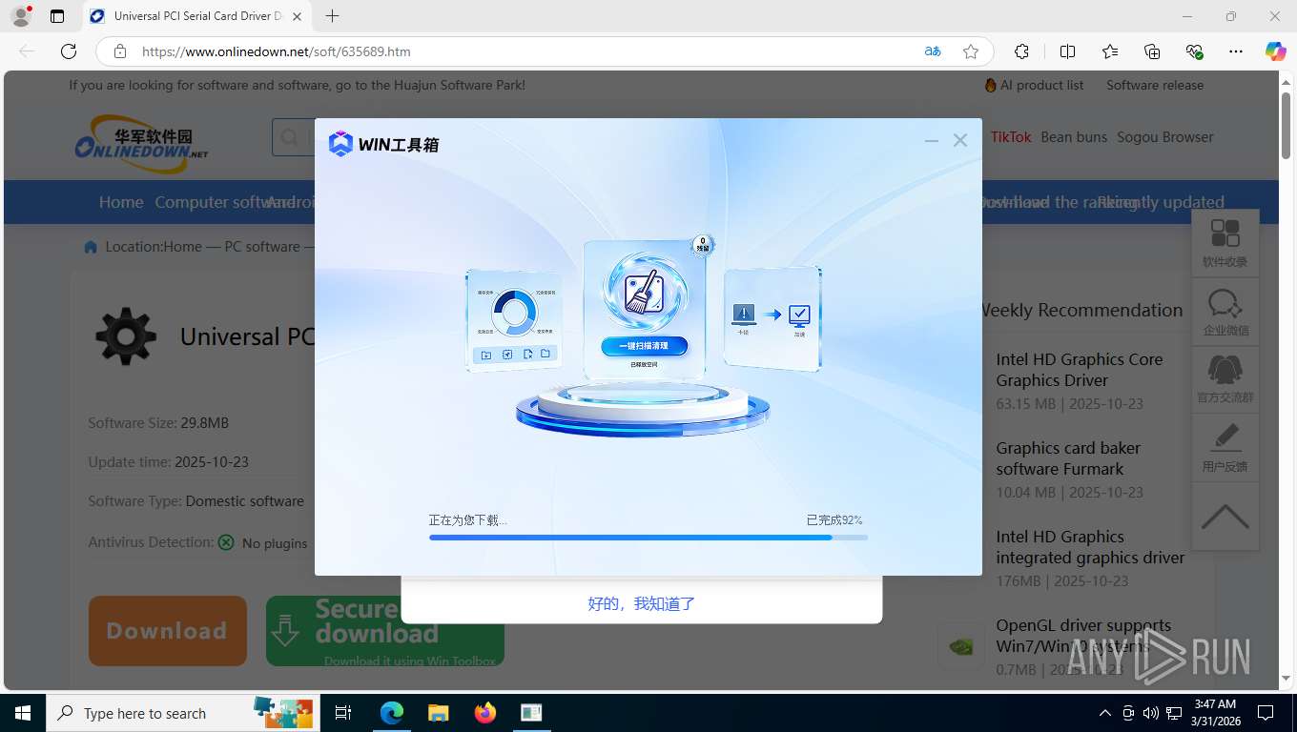Open the tab actions menu icon
The height and width of the screenshot is (732, 1297).
coord(57,16)
